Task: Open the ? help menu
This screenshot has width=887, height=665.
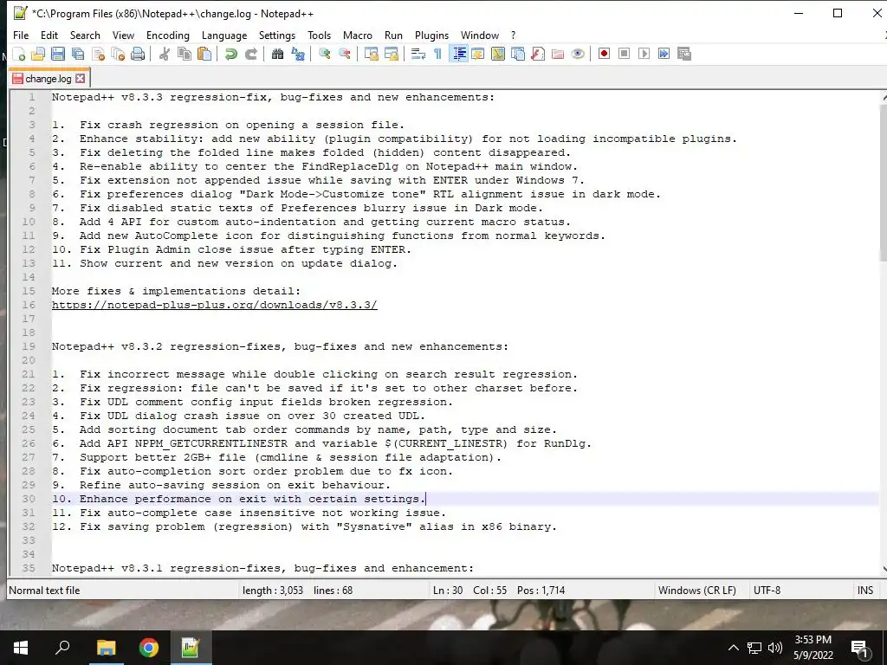Action: click(513, 35)
